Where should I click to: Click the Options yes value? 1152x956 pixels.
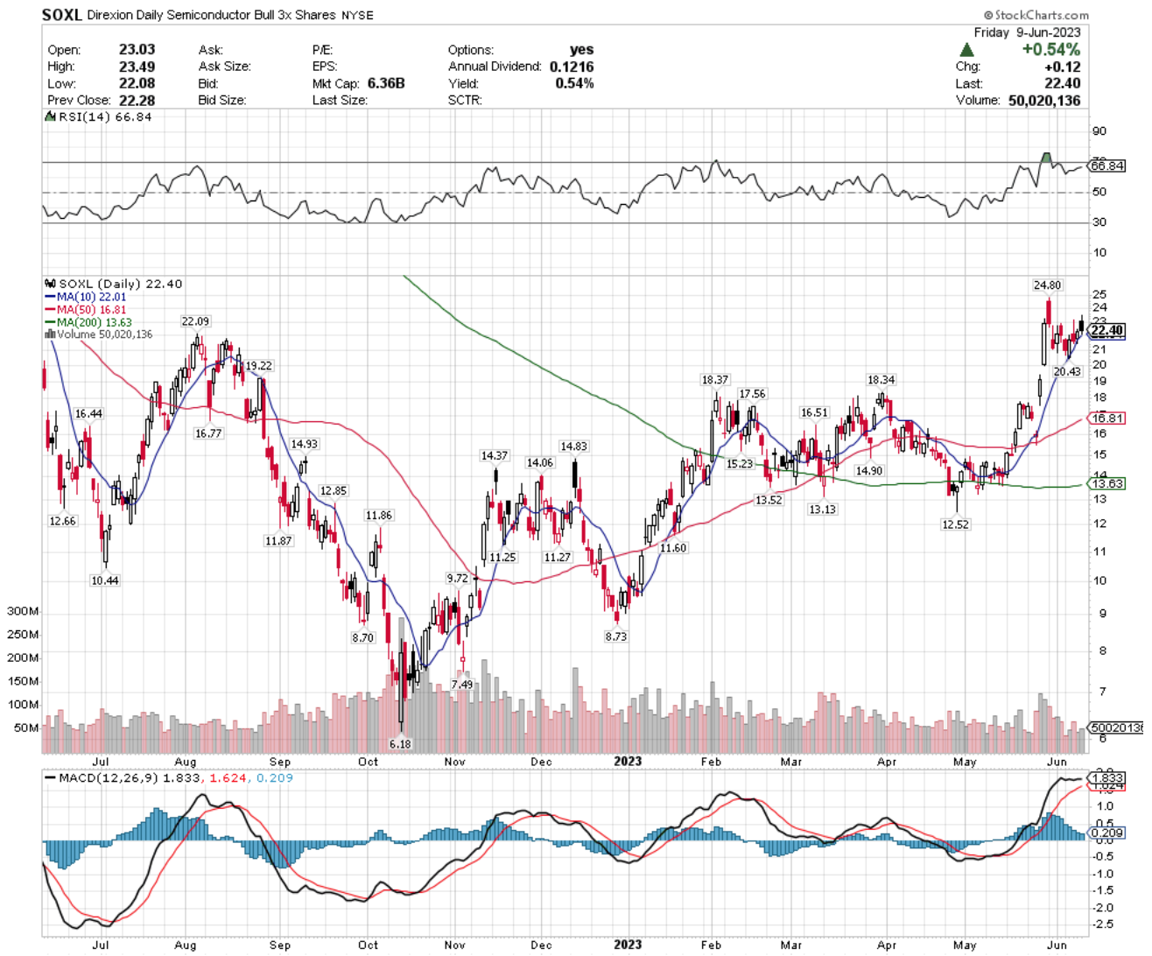click(581, 50)
